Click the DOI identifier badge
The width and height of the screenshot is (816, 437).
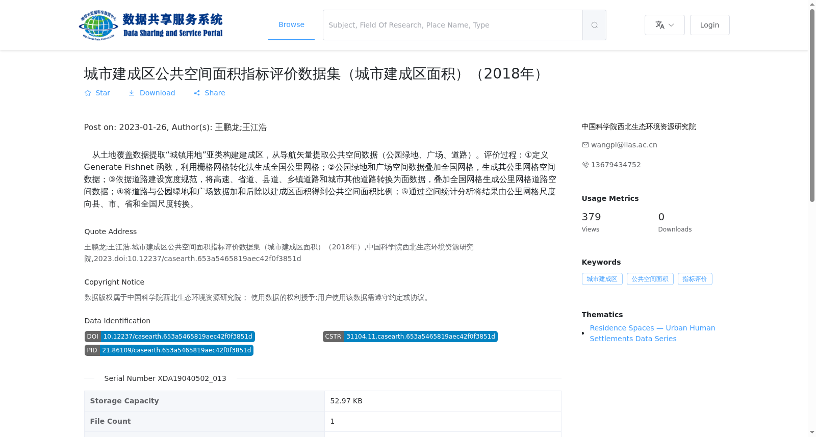tap(169, 337)
